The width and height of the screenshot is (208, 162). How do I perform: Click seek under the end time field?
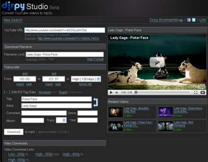[58, 84]
